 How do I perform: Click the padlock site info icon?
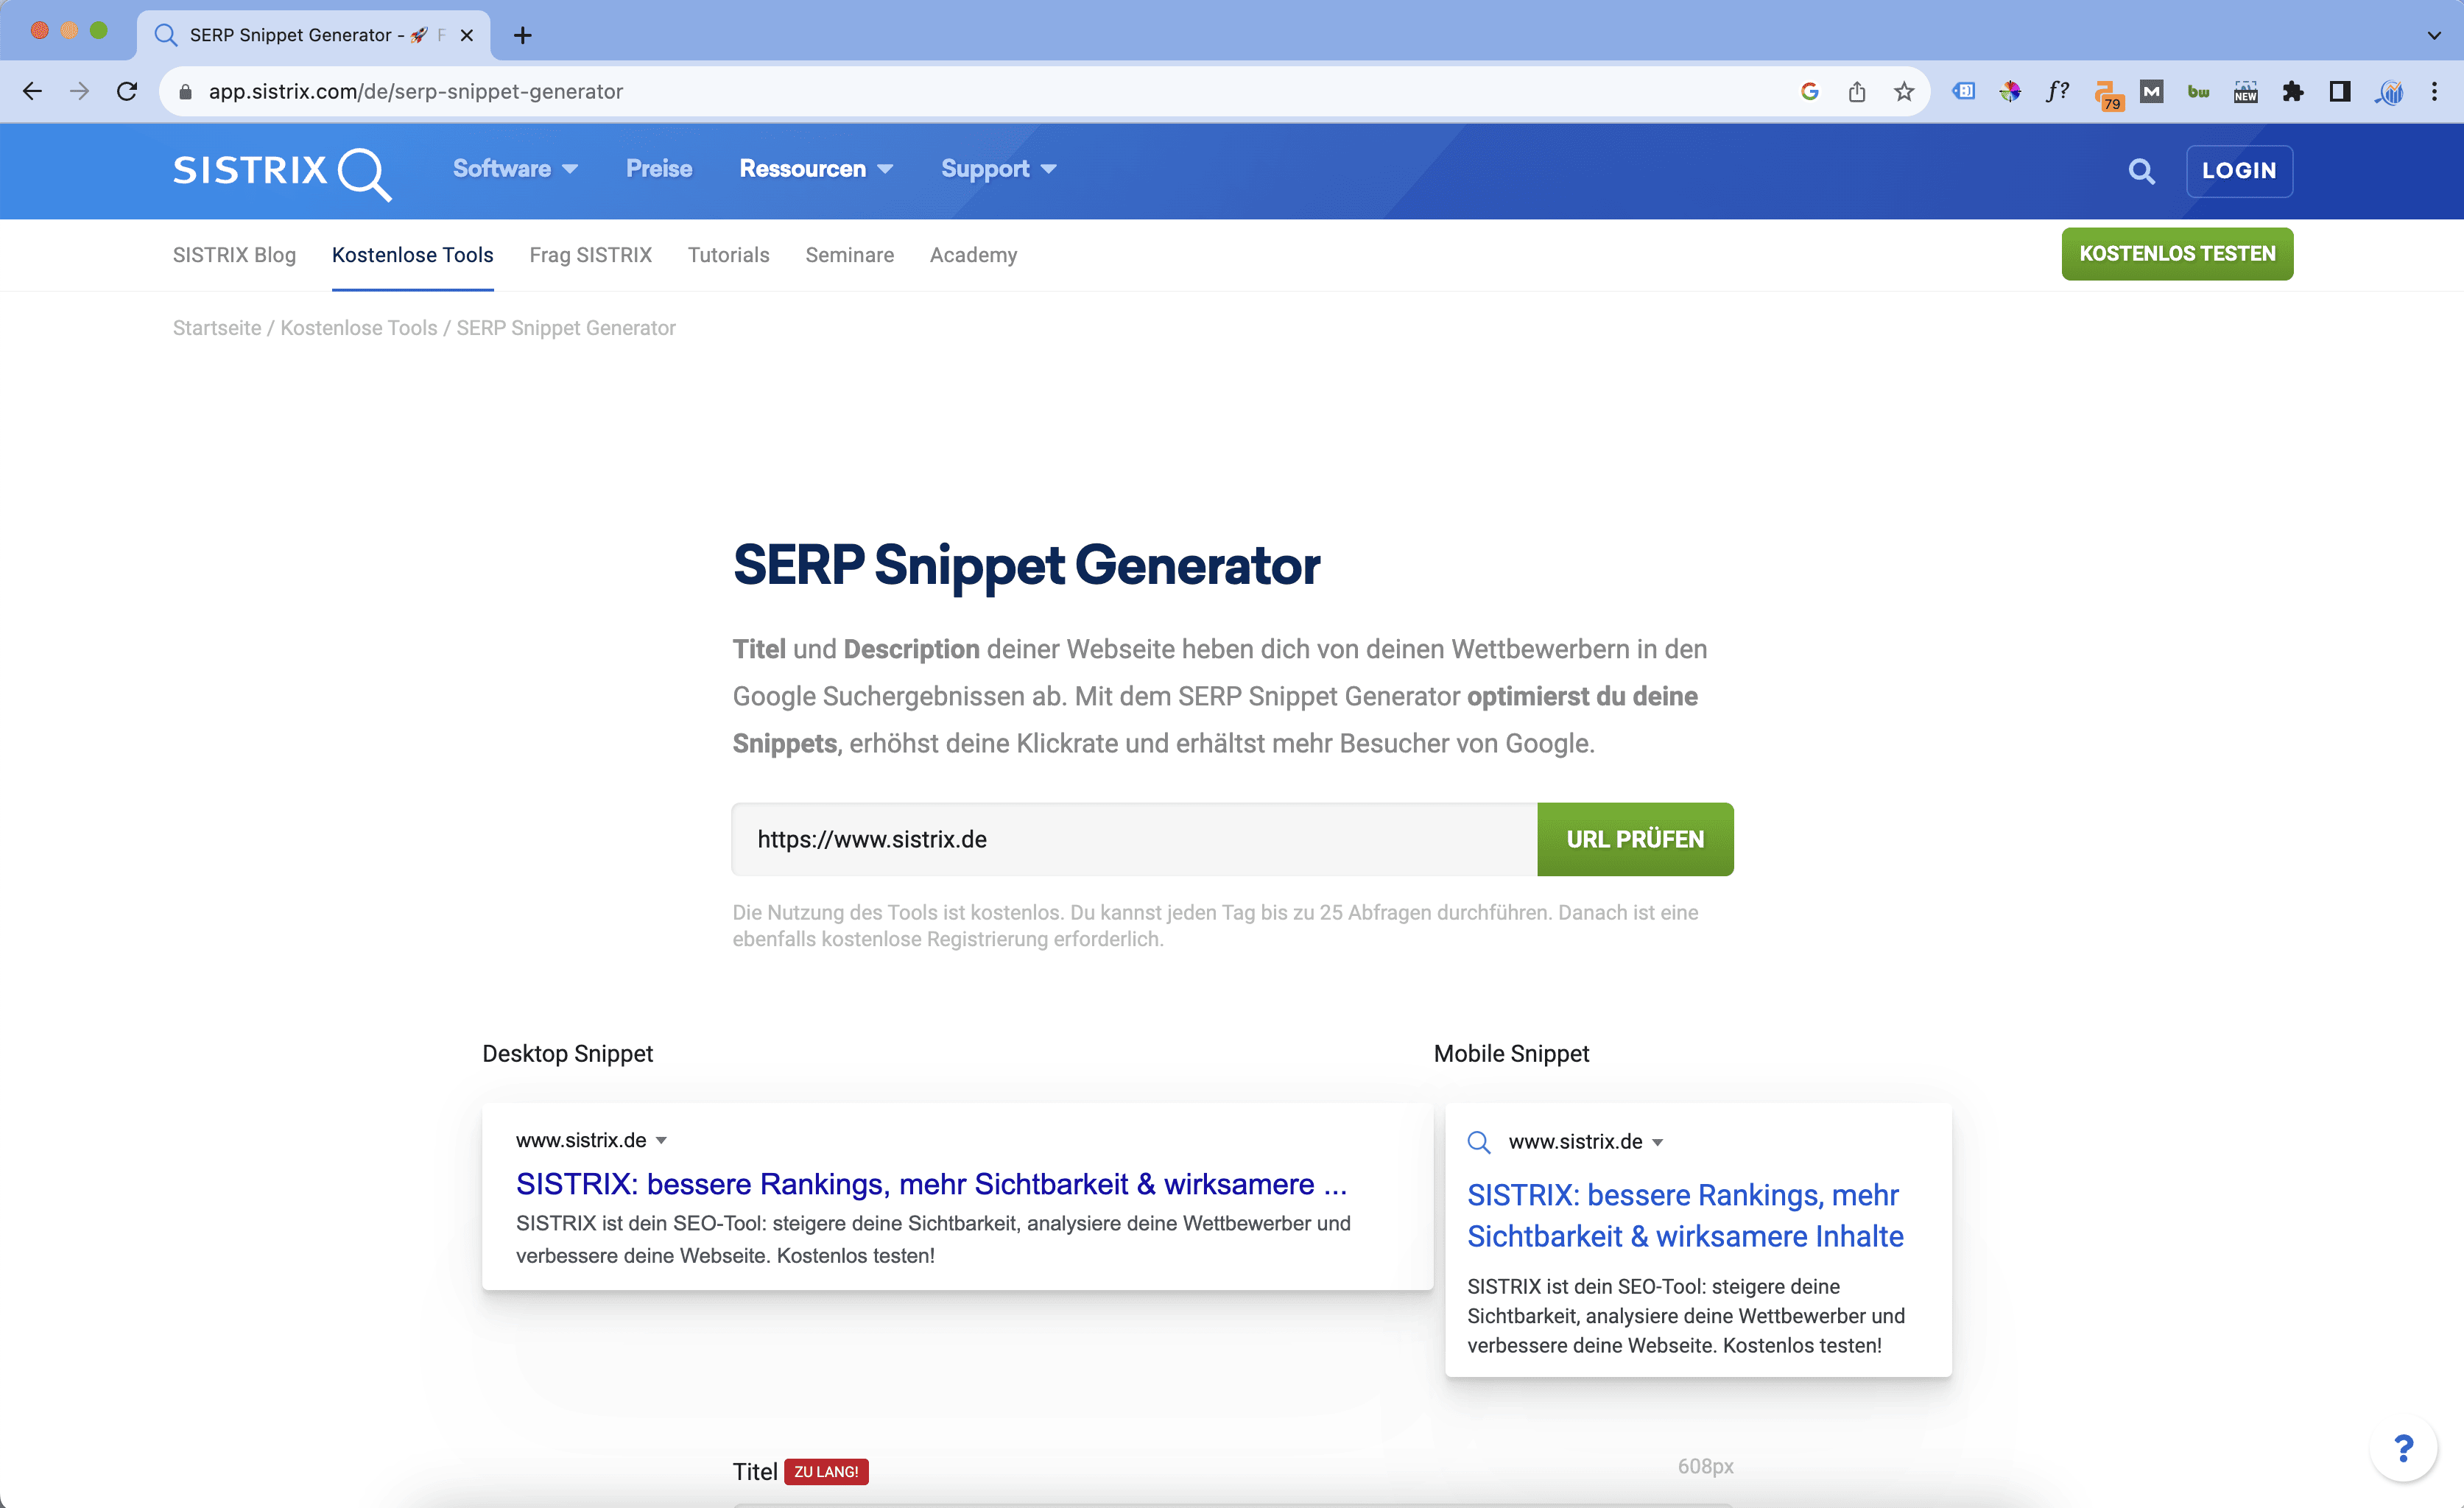(185, 92)
